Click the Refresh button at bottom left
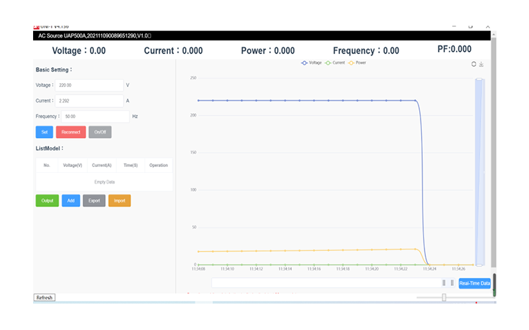The height and width of the screenshot is (330, 529). [x=44, y=298]
